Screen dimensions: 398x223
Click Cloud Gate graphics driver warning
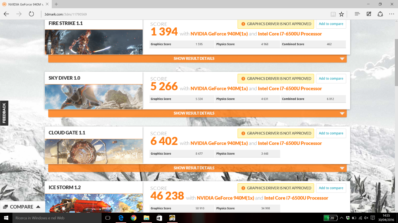click(276, 133)
